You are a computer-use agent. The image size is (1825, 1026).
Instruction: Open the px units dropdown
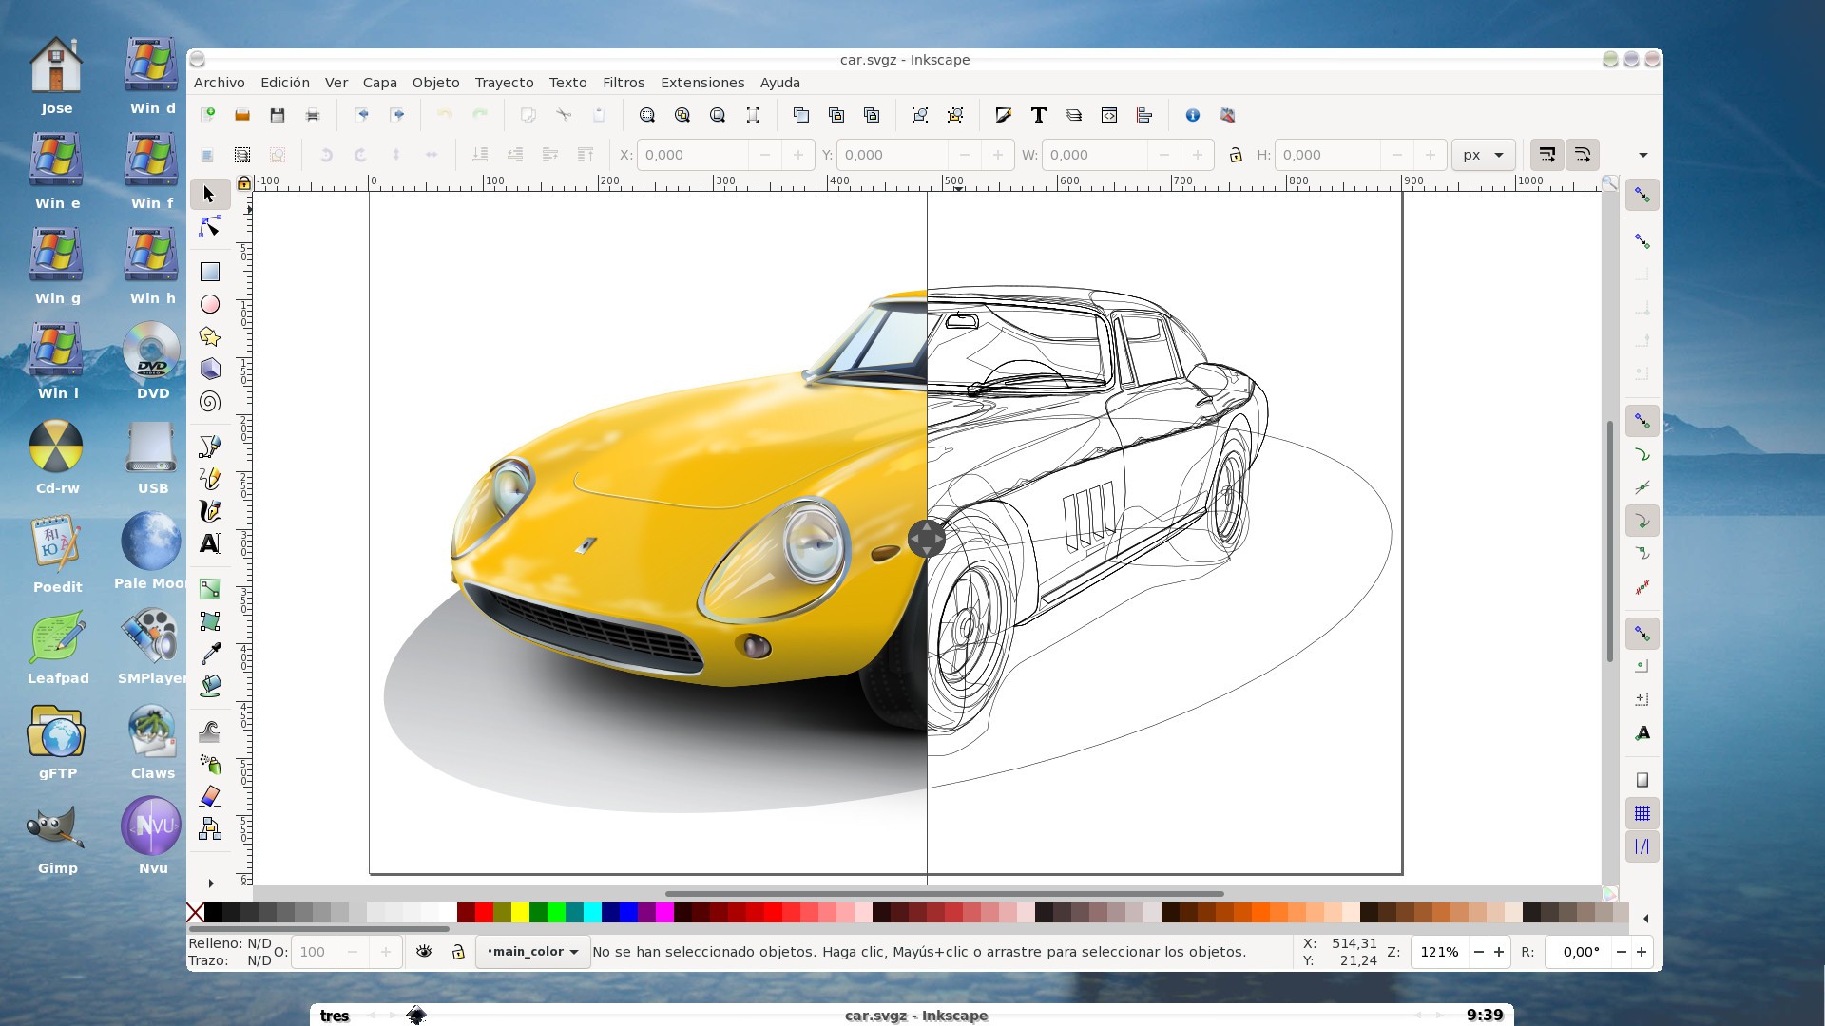[1483, 155]
